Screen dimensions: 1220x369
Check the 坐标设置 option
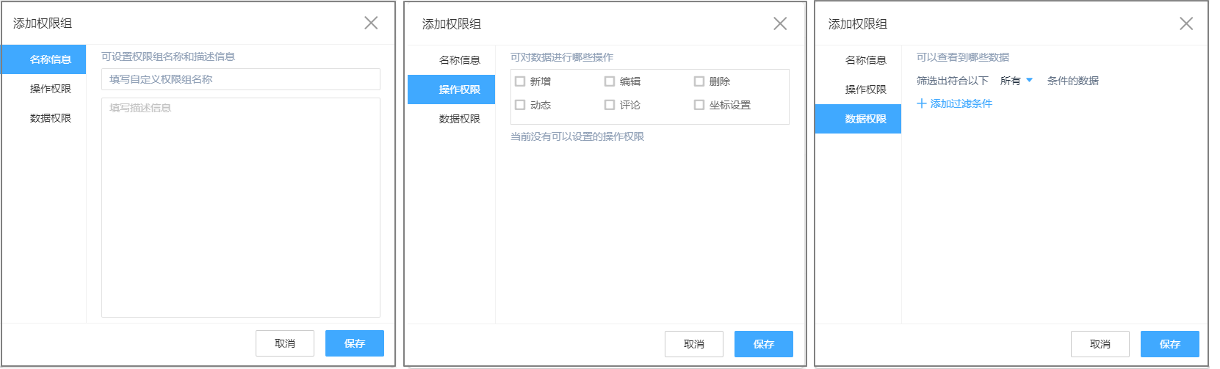pyautogui.click(x=699, y=105)
